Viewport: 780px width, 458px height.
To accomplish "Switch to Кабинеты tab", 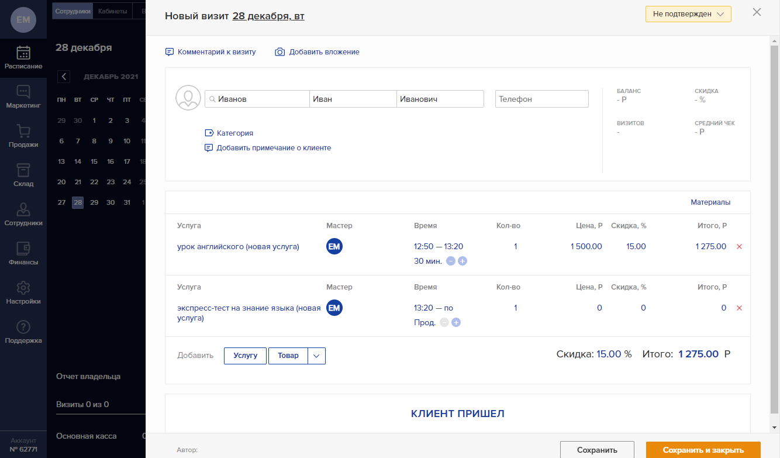I will pos(113,11).
